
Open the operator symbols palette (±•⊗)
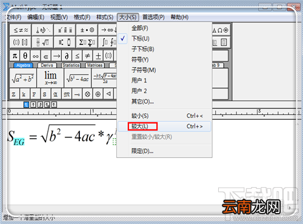[87, 30]
